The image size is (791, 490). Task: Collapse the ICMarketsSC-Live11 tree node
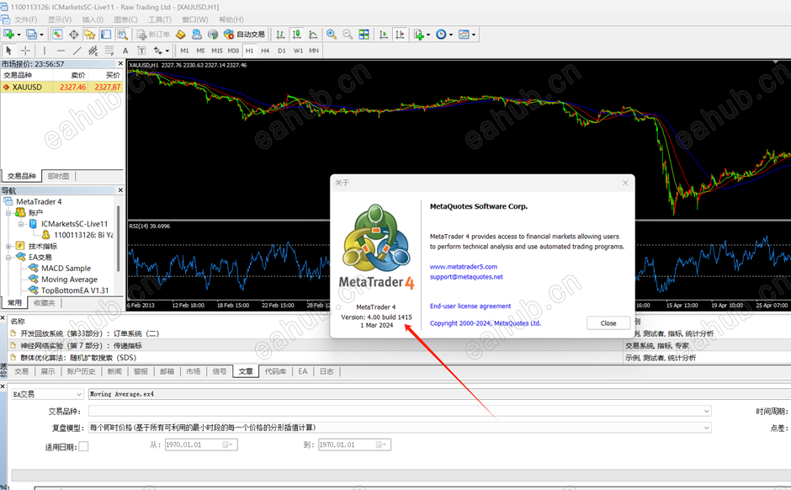(21, 224)
